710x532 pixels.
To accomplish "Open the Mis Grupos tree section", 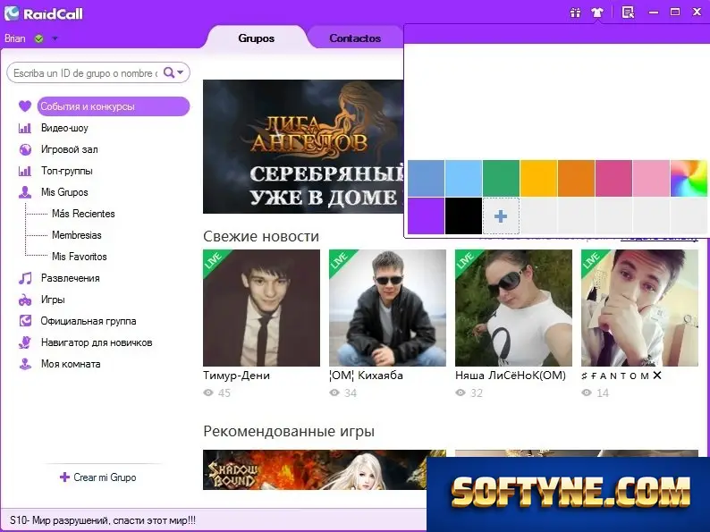I will coord(64,192).
